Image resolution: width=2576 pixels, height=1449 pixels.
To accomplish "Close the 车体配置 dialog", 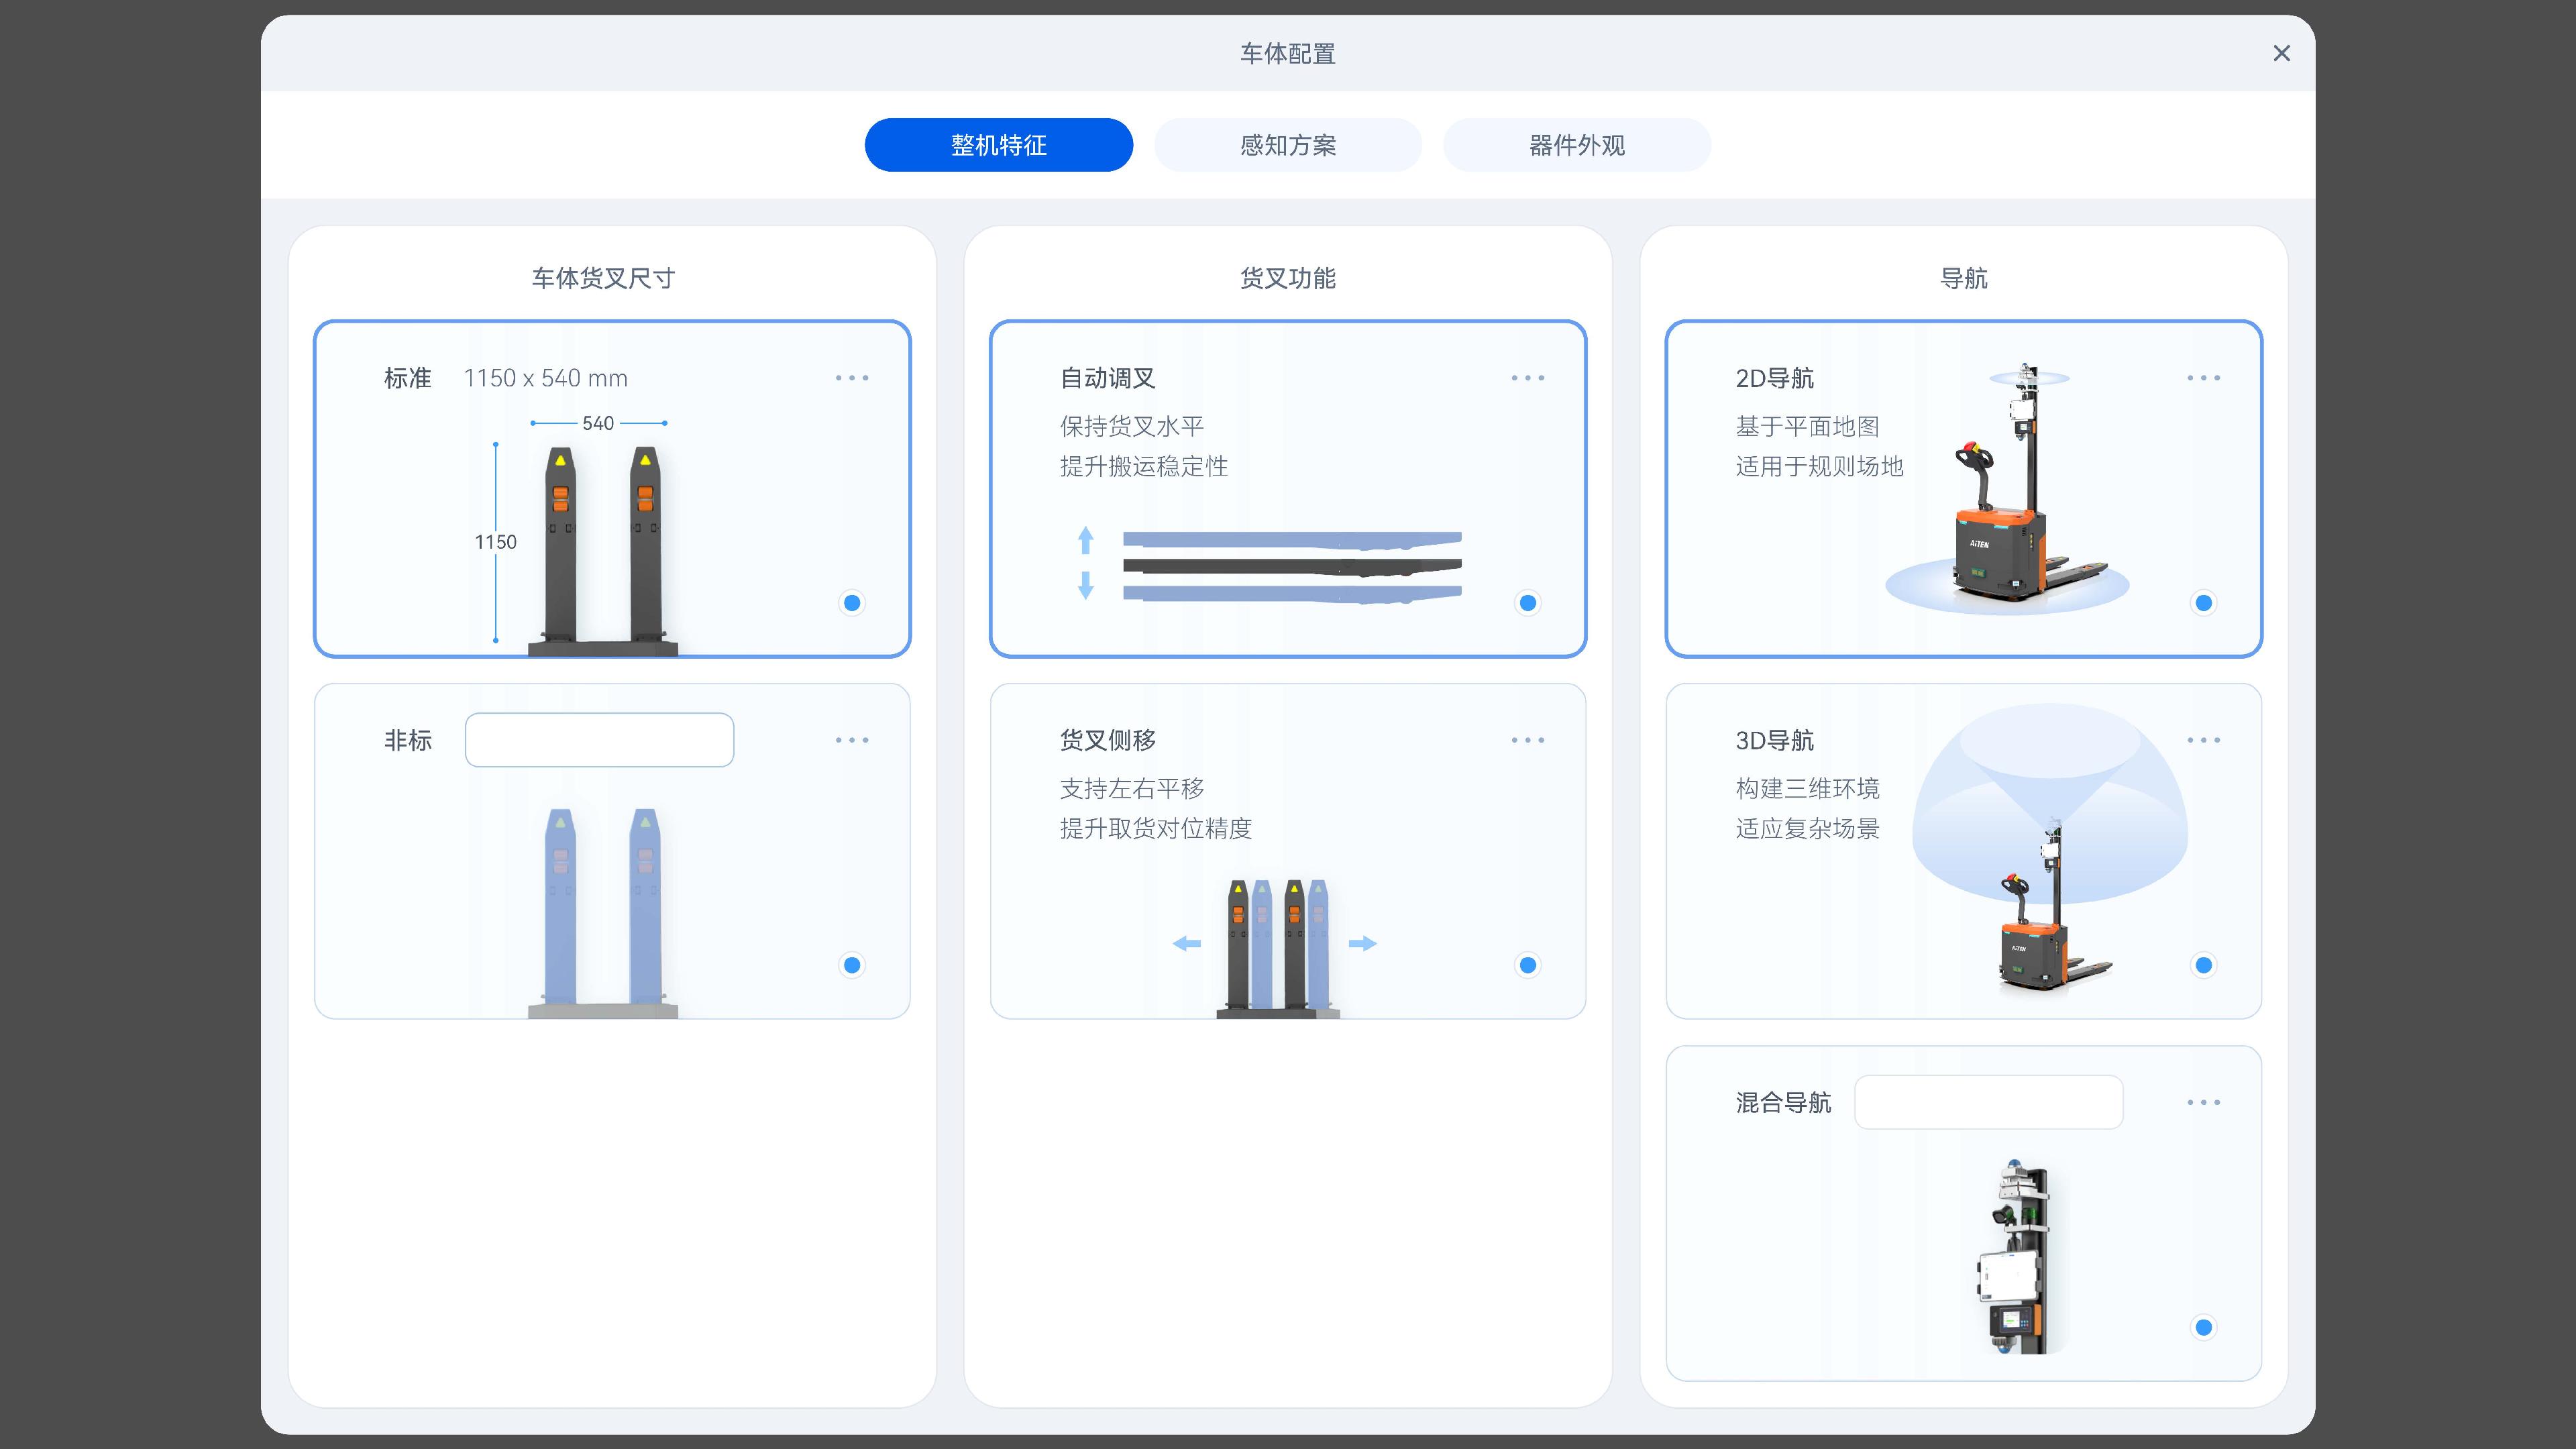I will (2281, 53).
